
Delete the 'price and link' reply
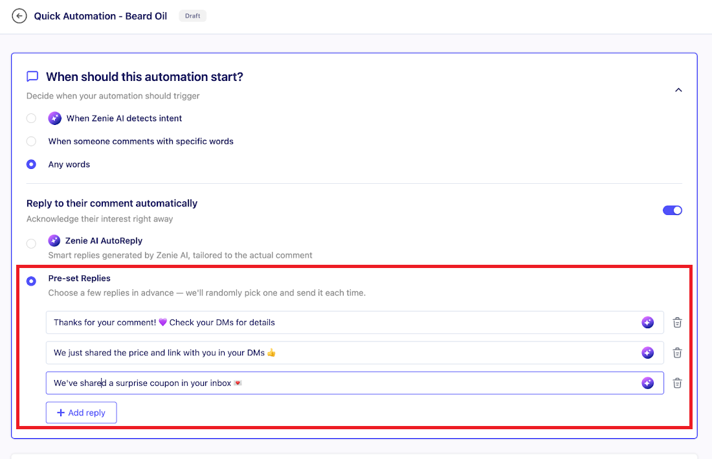(x=677, y=353)
